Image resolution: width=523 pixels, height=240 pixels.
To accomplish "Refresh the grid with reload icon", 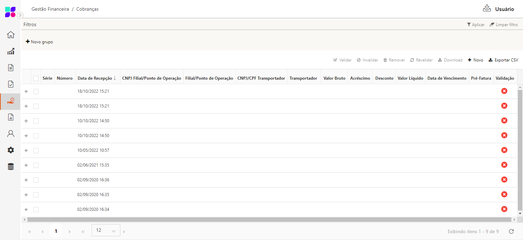I will pyautogui.click(x=511, y=231).
